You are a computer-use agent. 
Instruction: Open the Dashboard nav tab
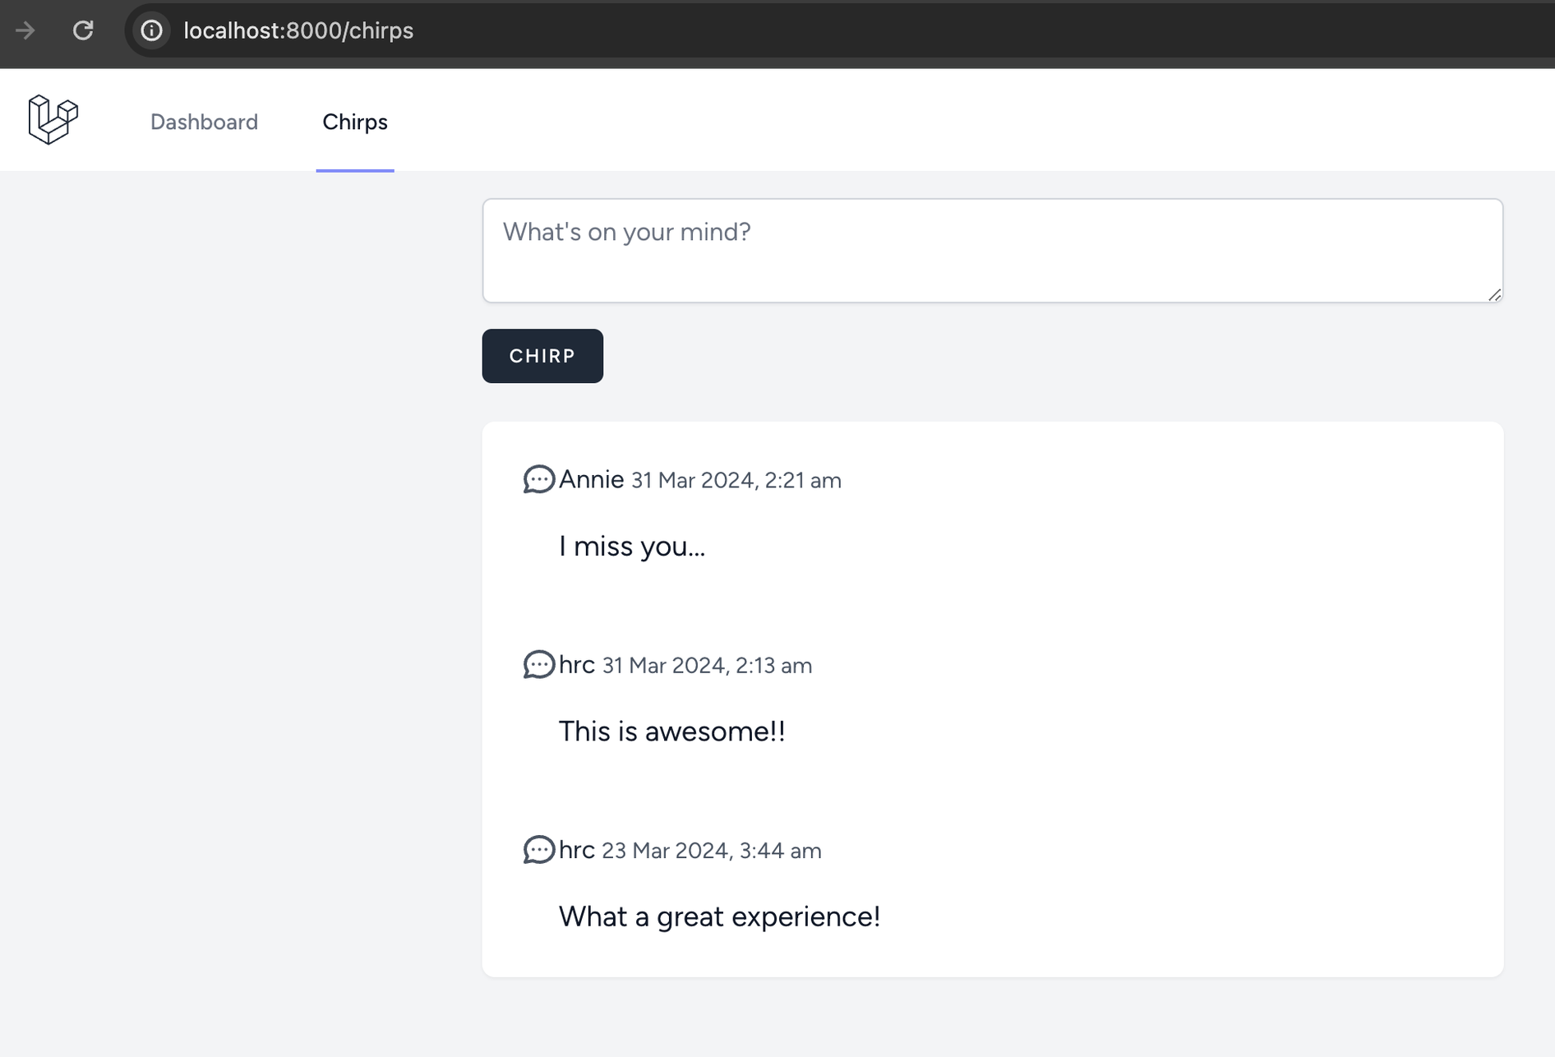tap(204, 122)
